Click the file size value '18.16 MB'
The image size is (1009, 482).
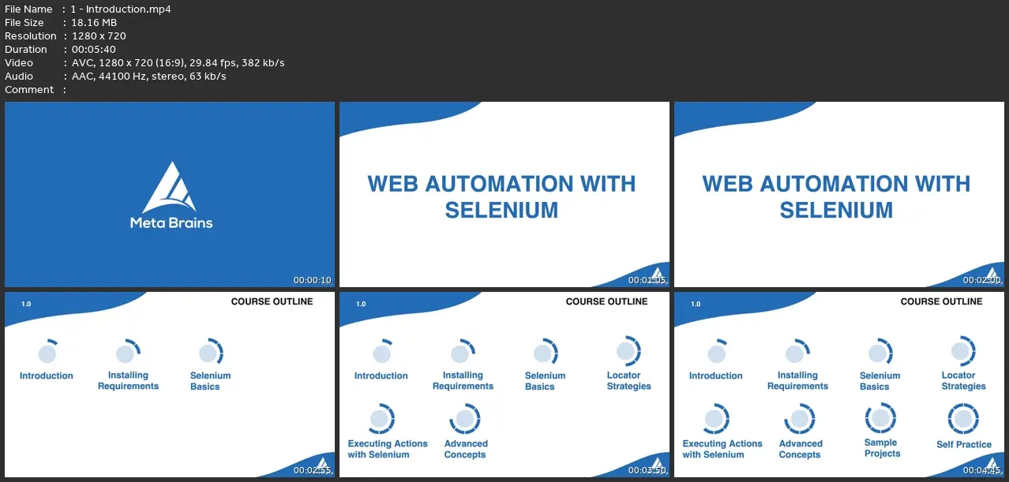tap(94, 23)
